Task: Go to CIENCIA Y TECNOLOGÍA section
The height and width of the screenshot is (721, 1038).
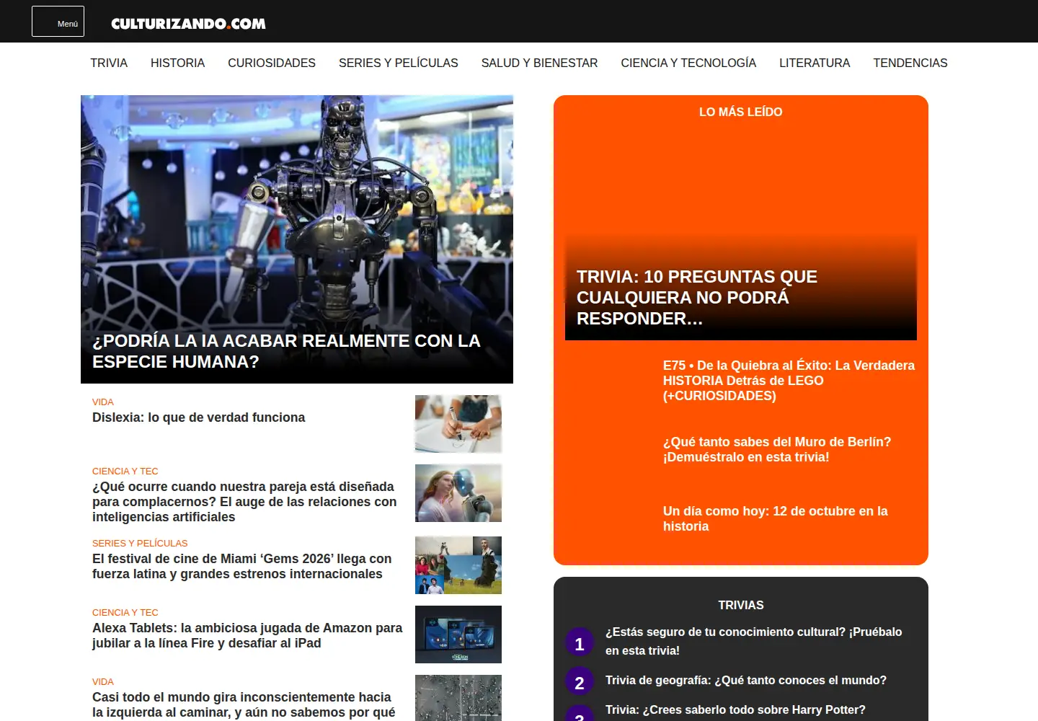Action: click(x=688, y=63)
